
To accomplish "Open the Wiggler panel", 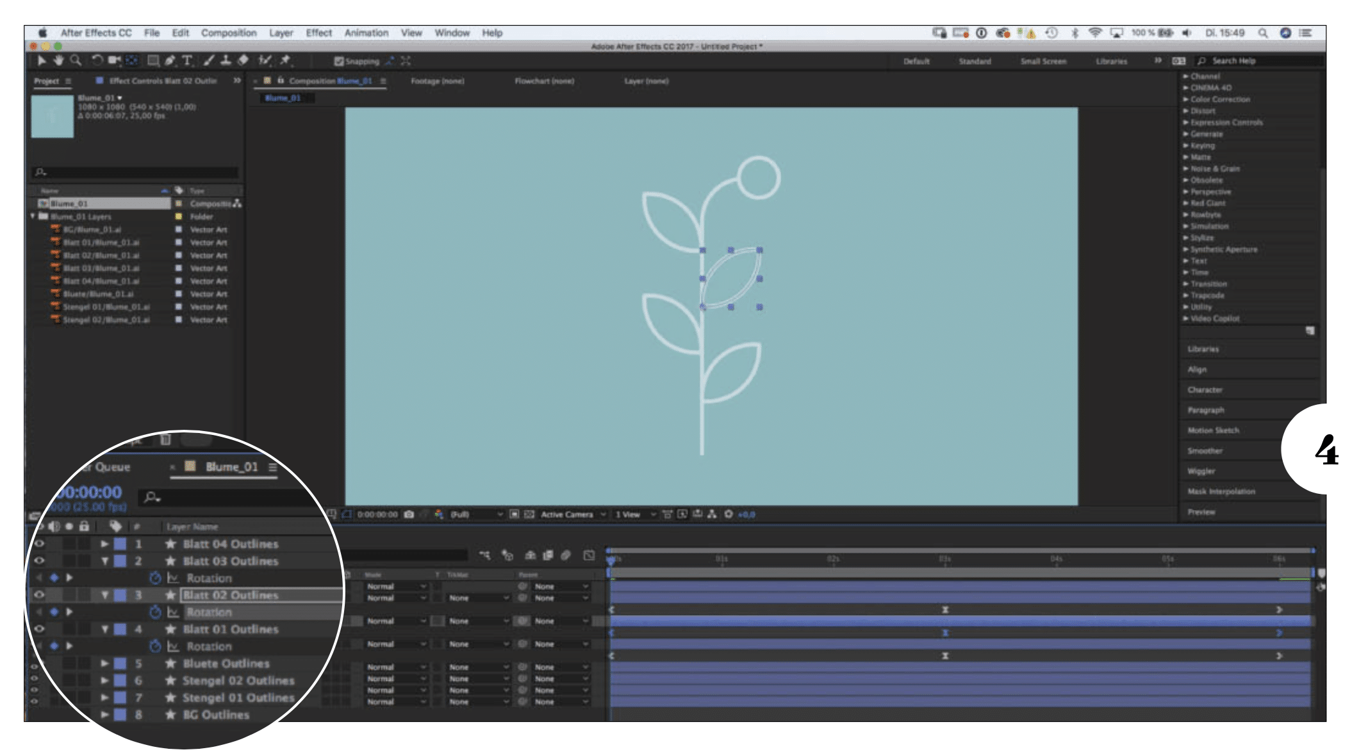I will pos(1201,471).
